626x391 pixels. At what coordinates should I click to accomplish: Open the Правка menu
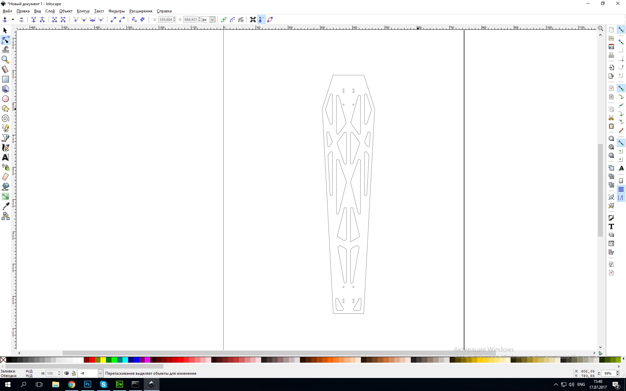(x=23, y=11)
